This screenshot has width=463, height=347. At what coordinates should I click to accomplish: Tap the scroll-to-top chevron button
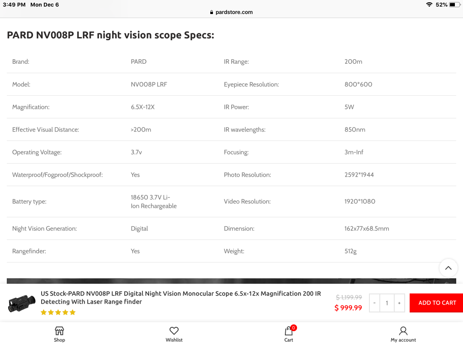(448, 268)
